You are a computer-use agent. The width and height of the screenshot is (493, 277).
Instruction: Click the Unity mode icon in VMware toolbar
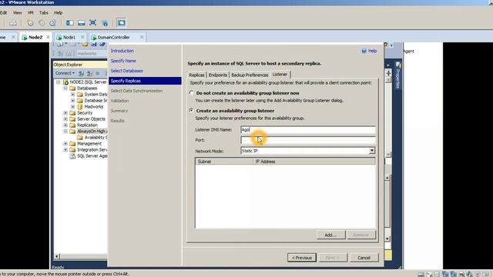105,22
